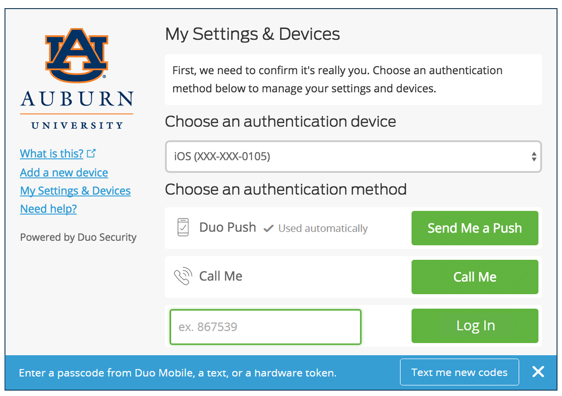Click the Used automatically checkmark
The height and width of the screenshot is (396, 562).
pos(268,229)
